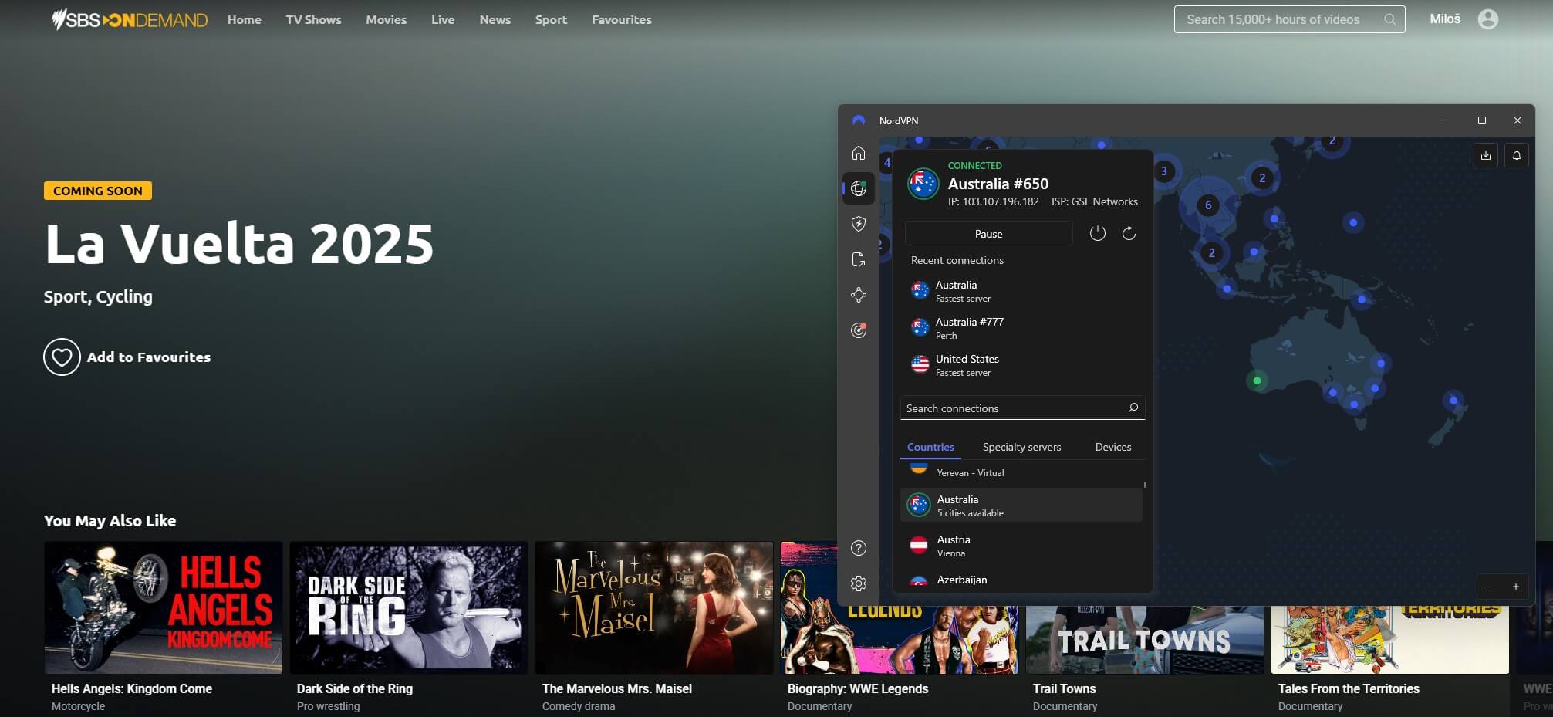Screen dimensions: 1553x717
Task: Switch to Specialty servers tab
Action: coord(1021,447)
